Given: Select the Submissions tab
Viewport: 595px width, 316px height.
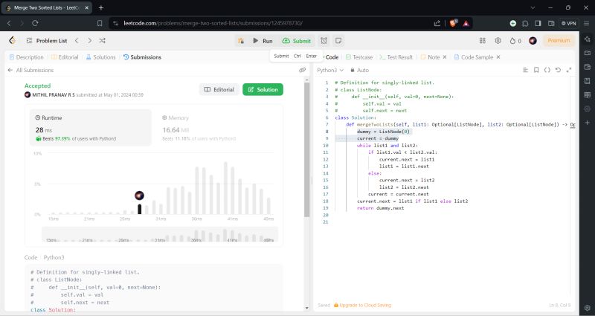Looking at the screenshot, I should pos(142,57).
